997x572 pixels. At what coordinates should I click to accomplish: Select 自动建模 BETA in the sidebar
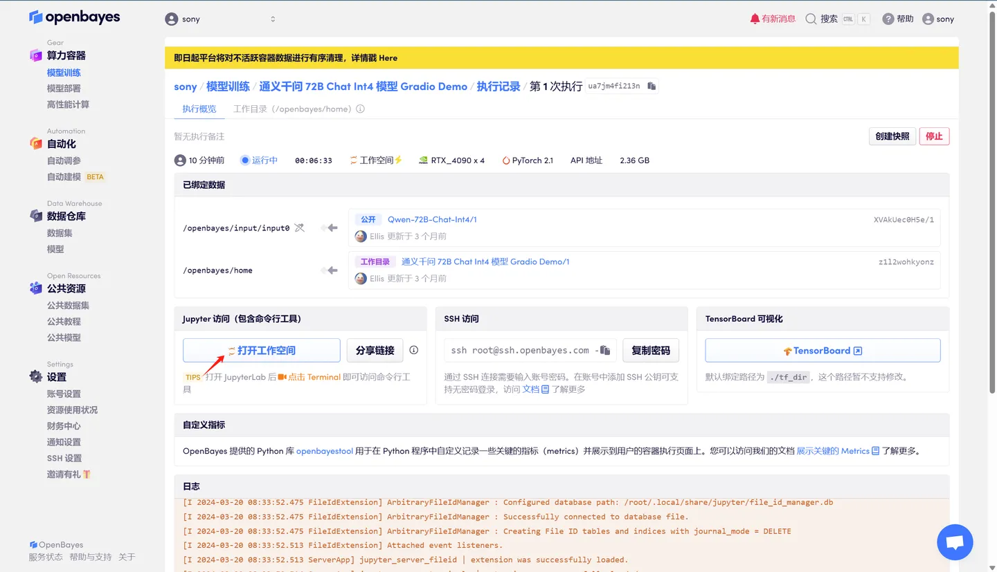pos(75,177)
